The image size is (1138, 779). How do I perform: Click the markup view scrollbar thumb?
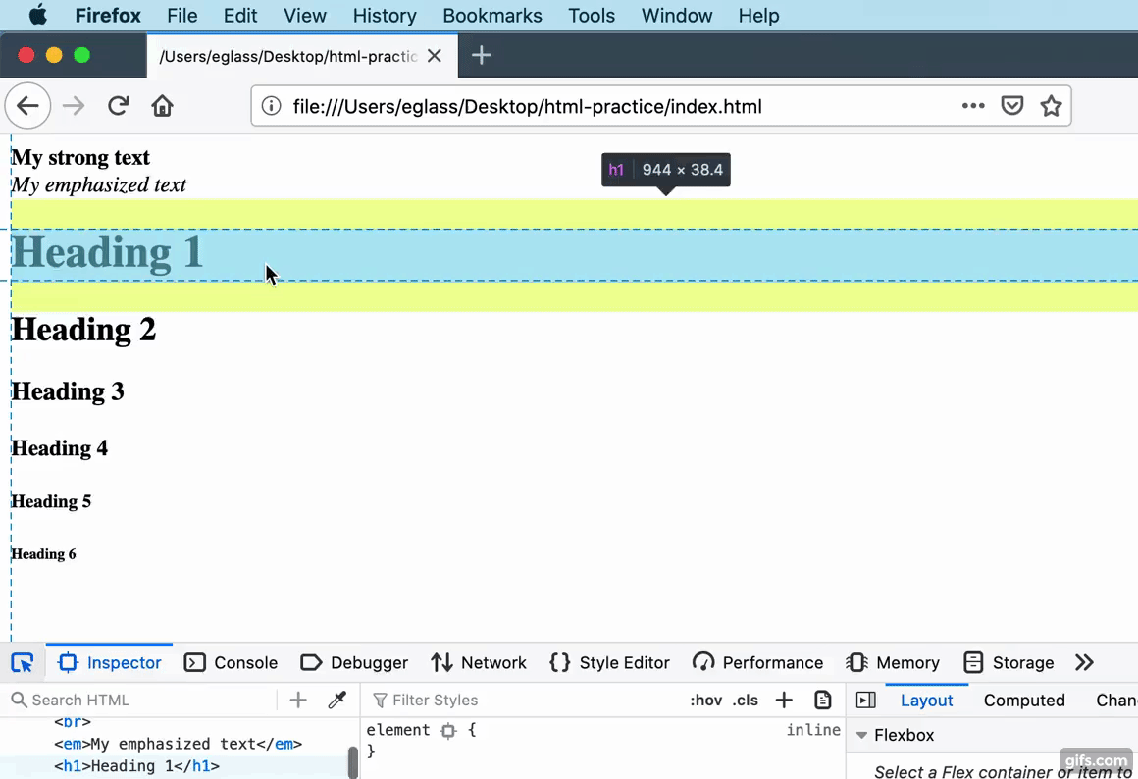pos(353,762)
